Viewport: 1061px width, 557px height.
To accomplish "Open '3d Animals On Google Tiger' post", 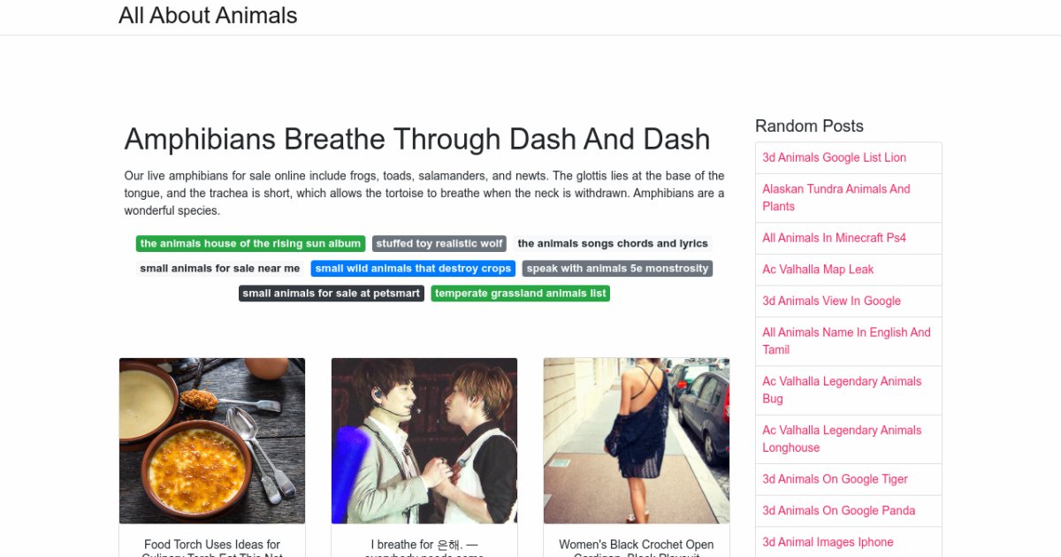I will point(835,479).
